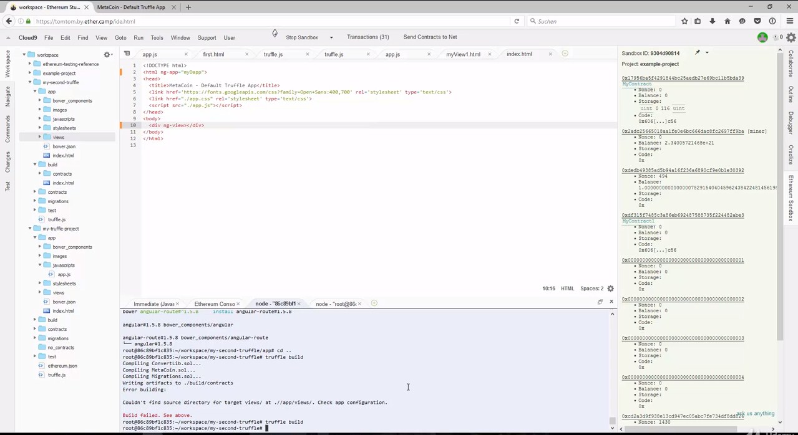
Task: Open Transactions (31)
Action: coord(368,37)
